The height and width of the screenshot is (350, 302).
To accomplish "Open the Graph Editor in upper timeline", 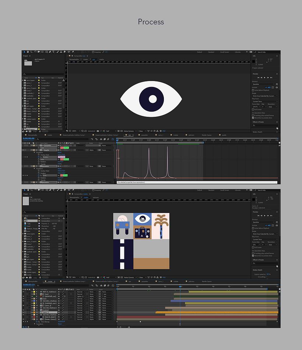I will click(113, 139).
